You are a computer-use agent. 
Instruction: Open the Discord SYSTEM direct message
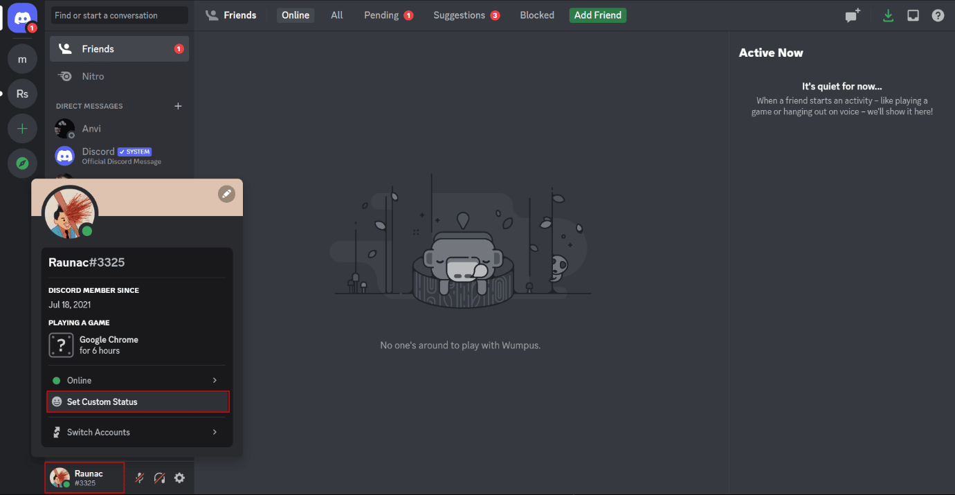point(119,156)
